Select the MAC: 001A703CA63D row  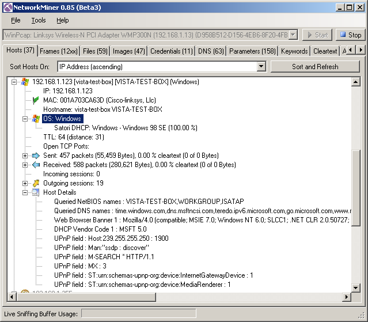[100, 100]
